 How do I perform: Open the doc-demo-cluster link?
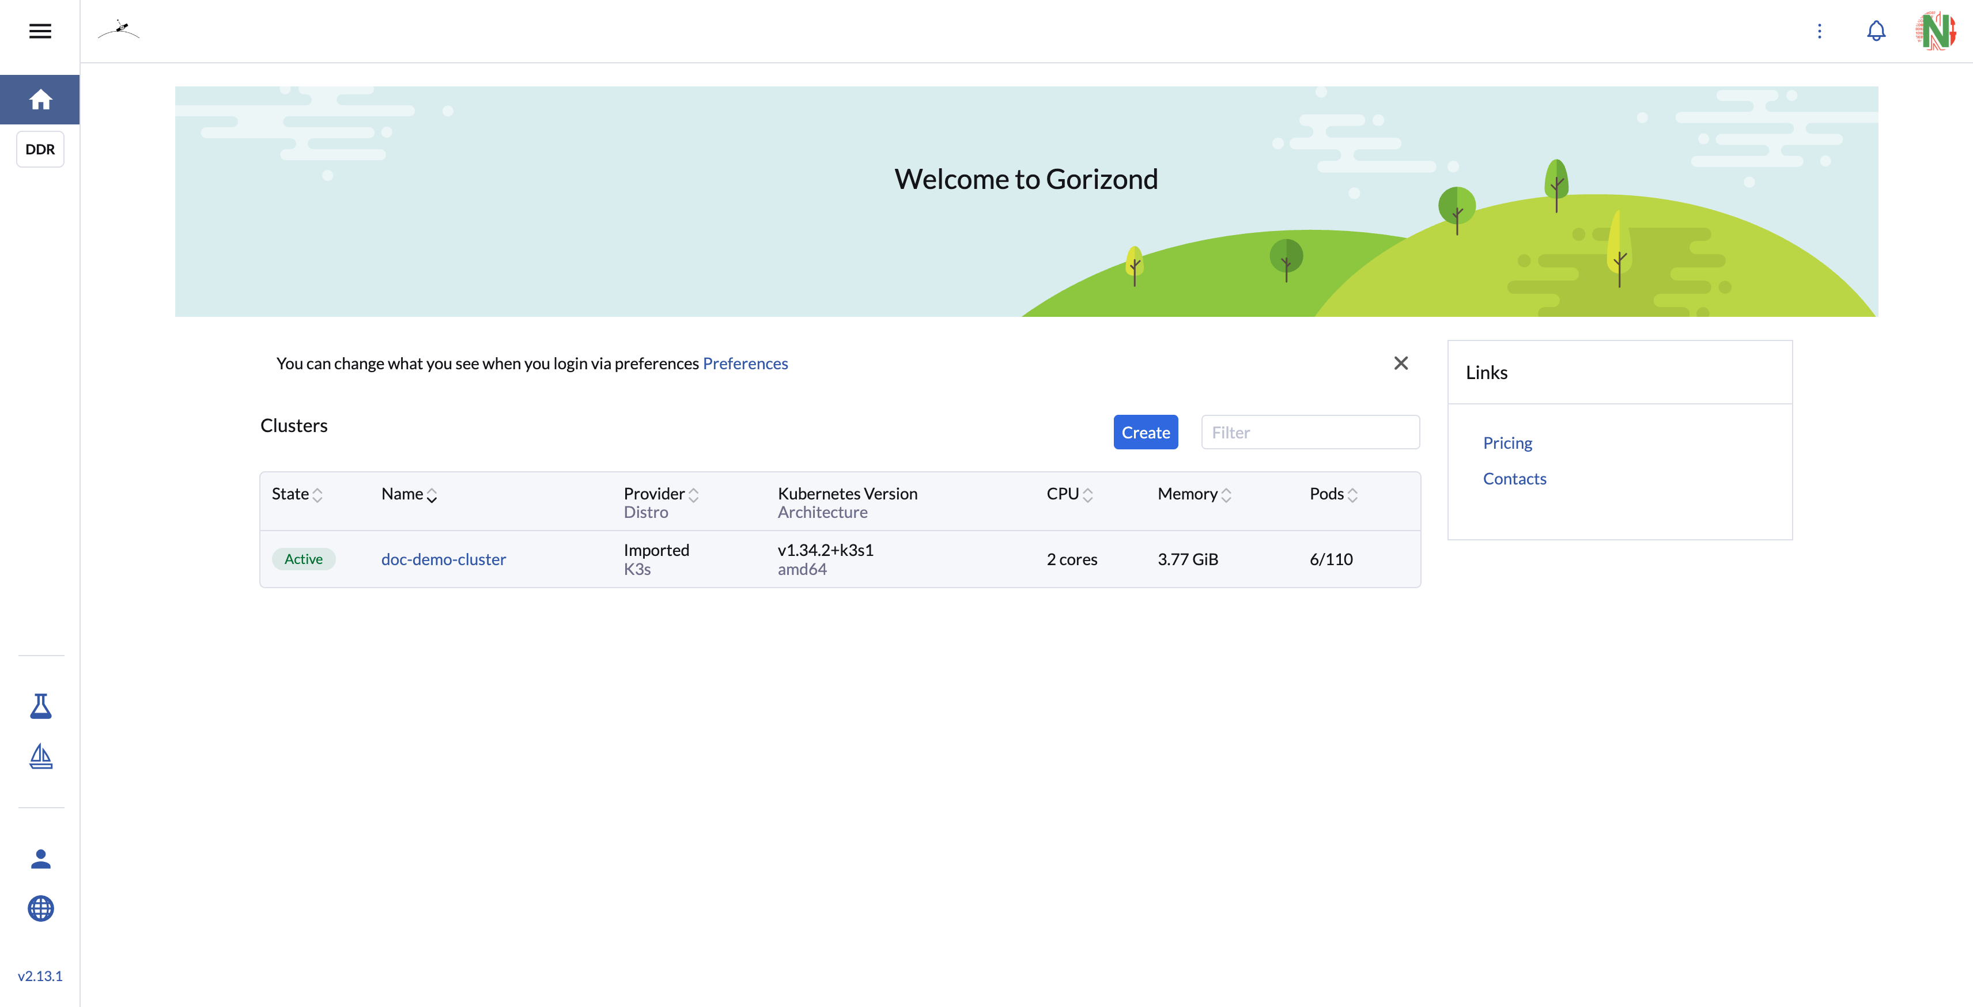coord(444,559)
